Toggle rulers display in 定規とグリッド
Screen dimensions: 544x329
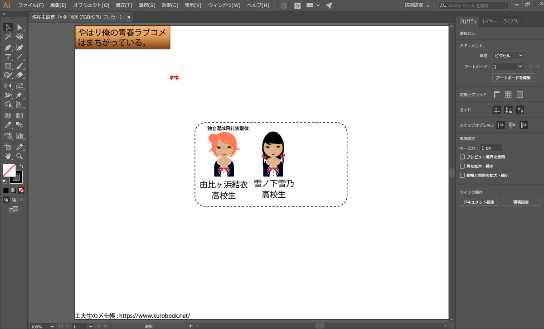pyautogui.click(x=497, y=95)
